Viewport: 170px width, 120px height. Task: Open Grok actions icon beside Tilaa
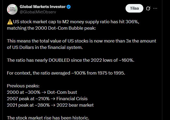[x=148, y=9]
